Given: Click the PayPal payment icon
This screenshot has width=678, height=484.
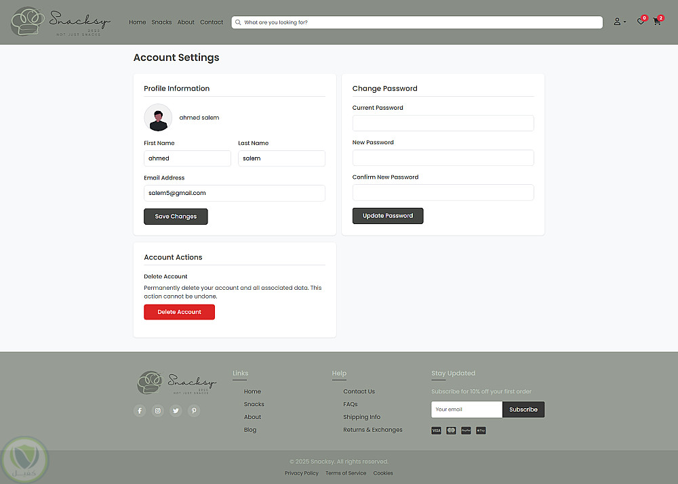Looking at the screenshot, I should pos(466,431).
